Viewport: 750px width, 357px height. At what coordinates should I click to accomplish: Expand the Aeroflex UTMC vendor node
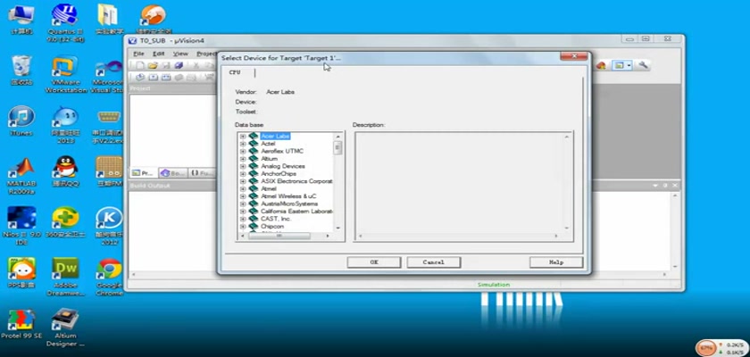click(x=243, y=151)
